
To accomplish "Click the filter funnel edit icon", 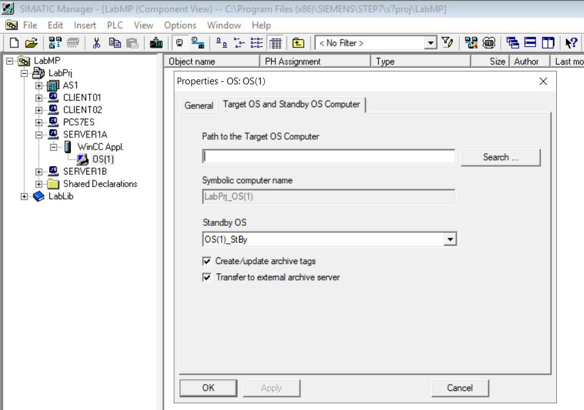I will 447,43.
